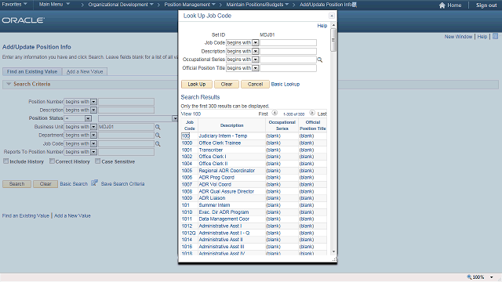This screenshot has height=282, width=502.
Task: Open Job Code lookup magnifier on search page
Action: tap(158, 144)
